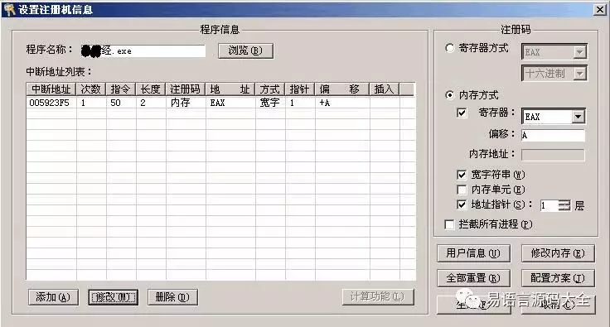
Task: Open 用户信息(U) dialog button
Action: click(473, 253)
